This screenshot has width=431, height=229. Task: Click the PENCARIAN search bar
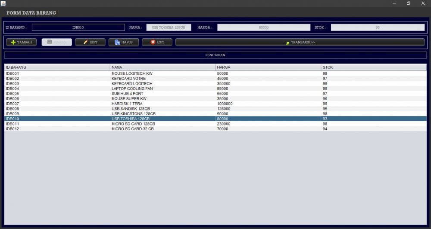click(215, 55)
